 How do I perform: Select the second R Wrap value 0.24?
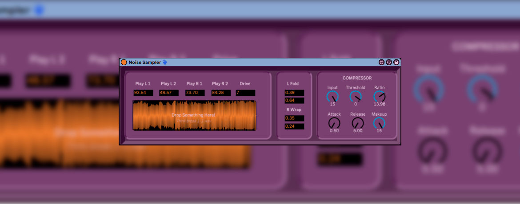tap(294, 126)
